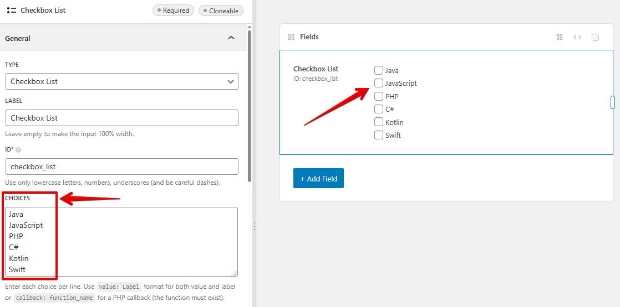
Task: Select the C# checkbox
Action: (x=379, y=109)
